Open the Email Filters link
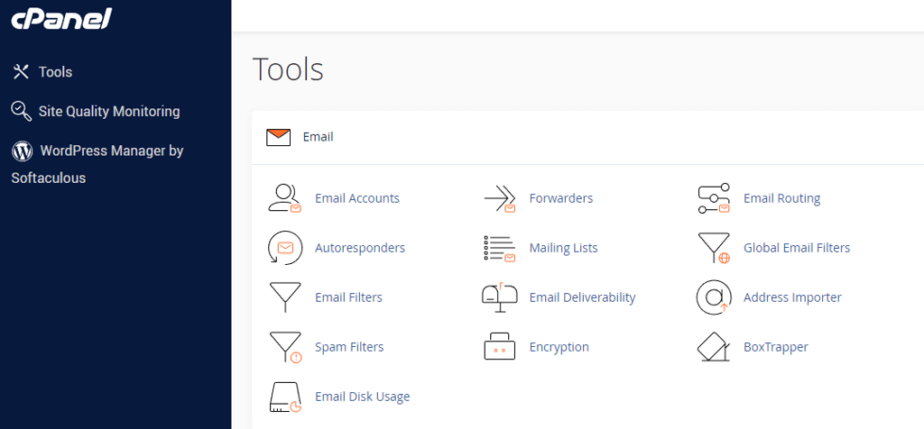The height and width of the screenshot is (429, 924). (x=349, y=297)
